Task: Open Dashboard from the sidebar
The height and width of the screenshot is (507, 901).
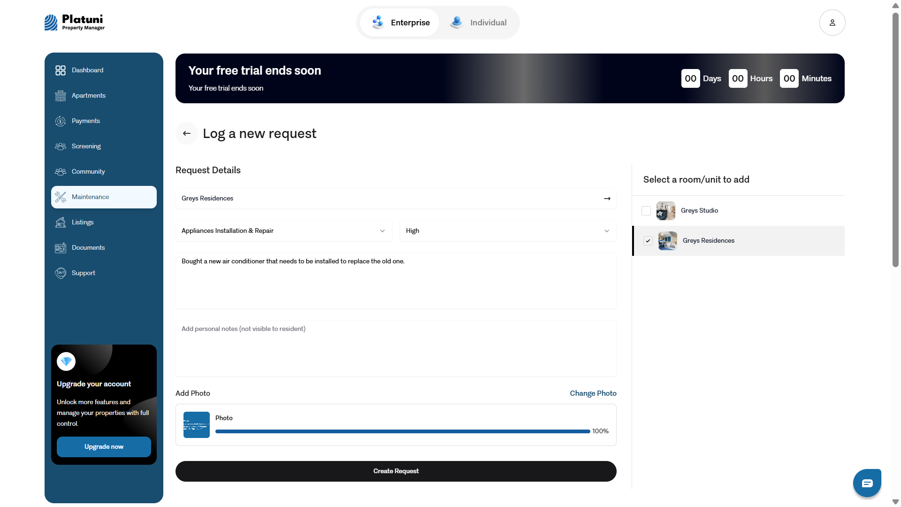Action: 104,70
